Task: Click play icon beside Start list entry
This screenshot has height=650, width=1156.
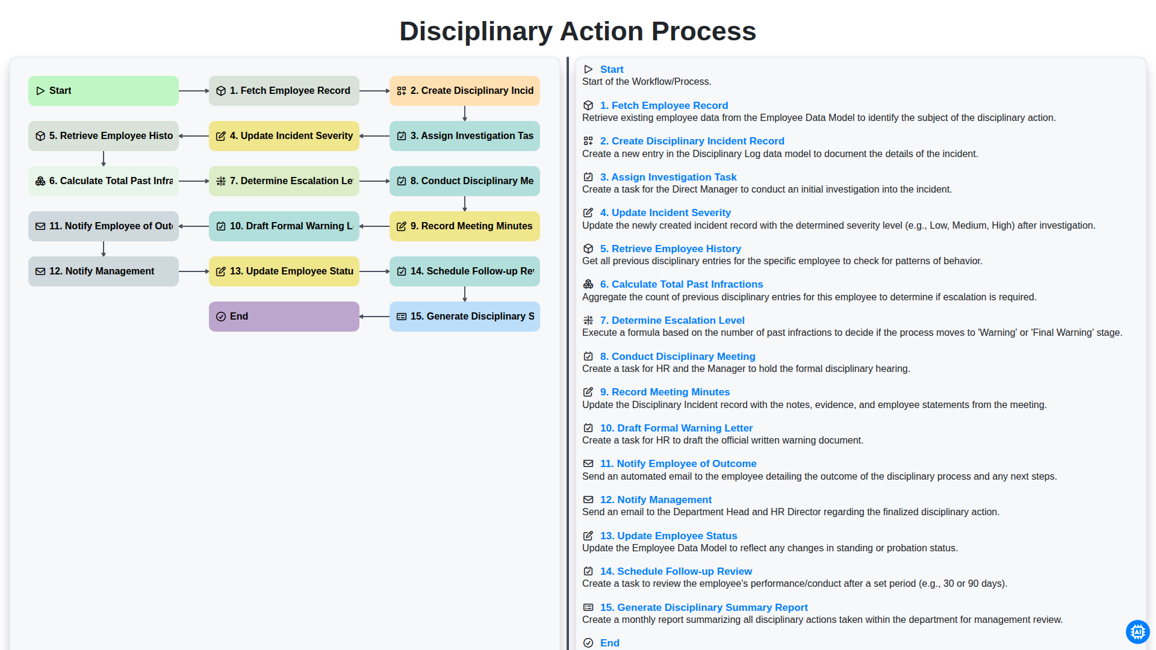Action: [x=588, y=69]
